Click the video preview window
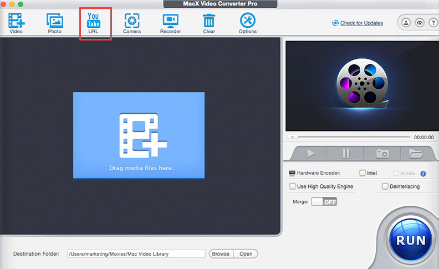 [x=362, y=86]
